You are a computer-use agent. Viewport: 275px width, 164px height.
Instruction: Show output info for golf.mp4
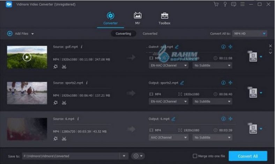pos(223,47)
